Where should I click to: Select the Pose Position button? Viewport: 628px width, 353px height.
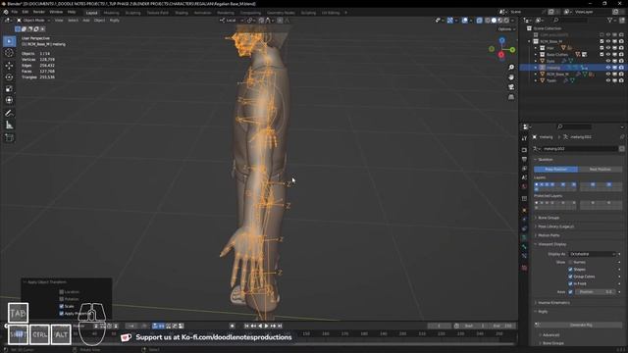556,170
